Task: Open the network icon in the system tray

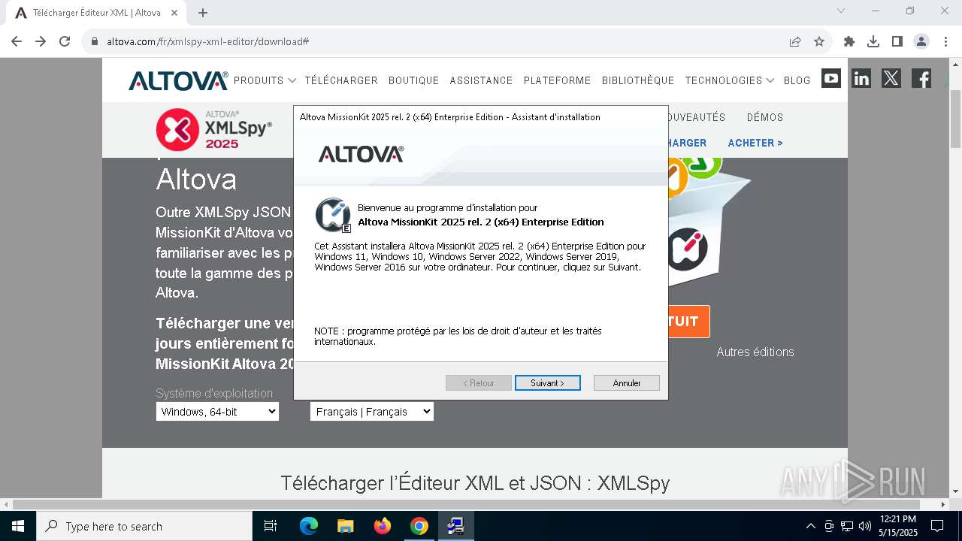Action: coord(847,526)
